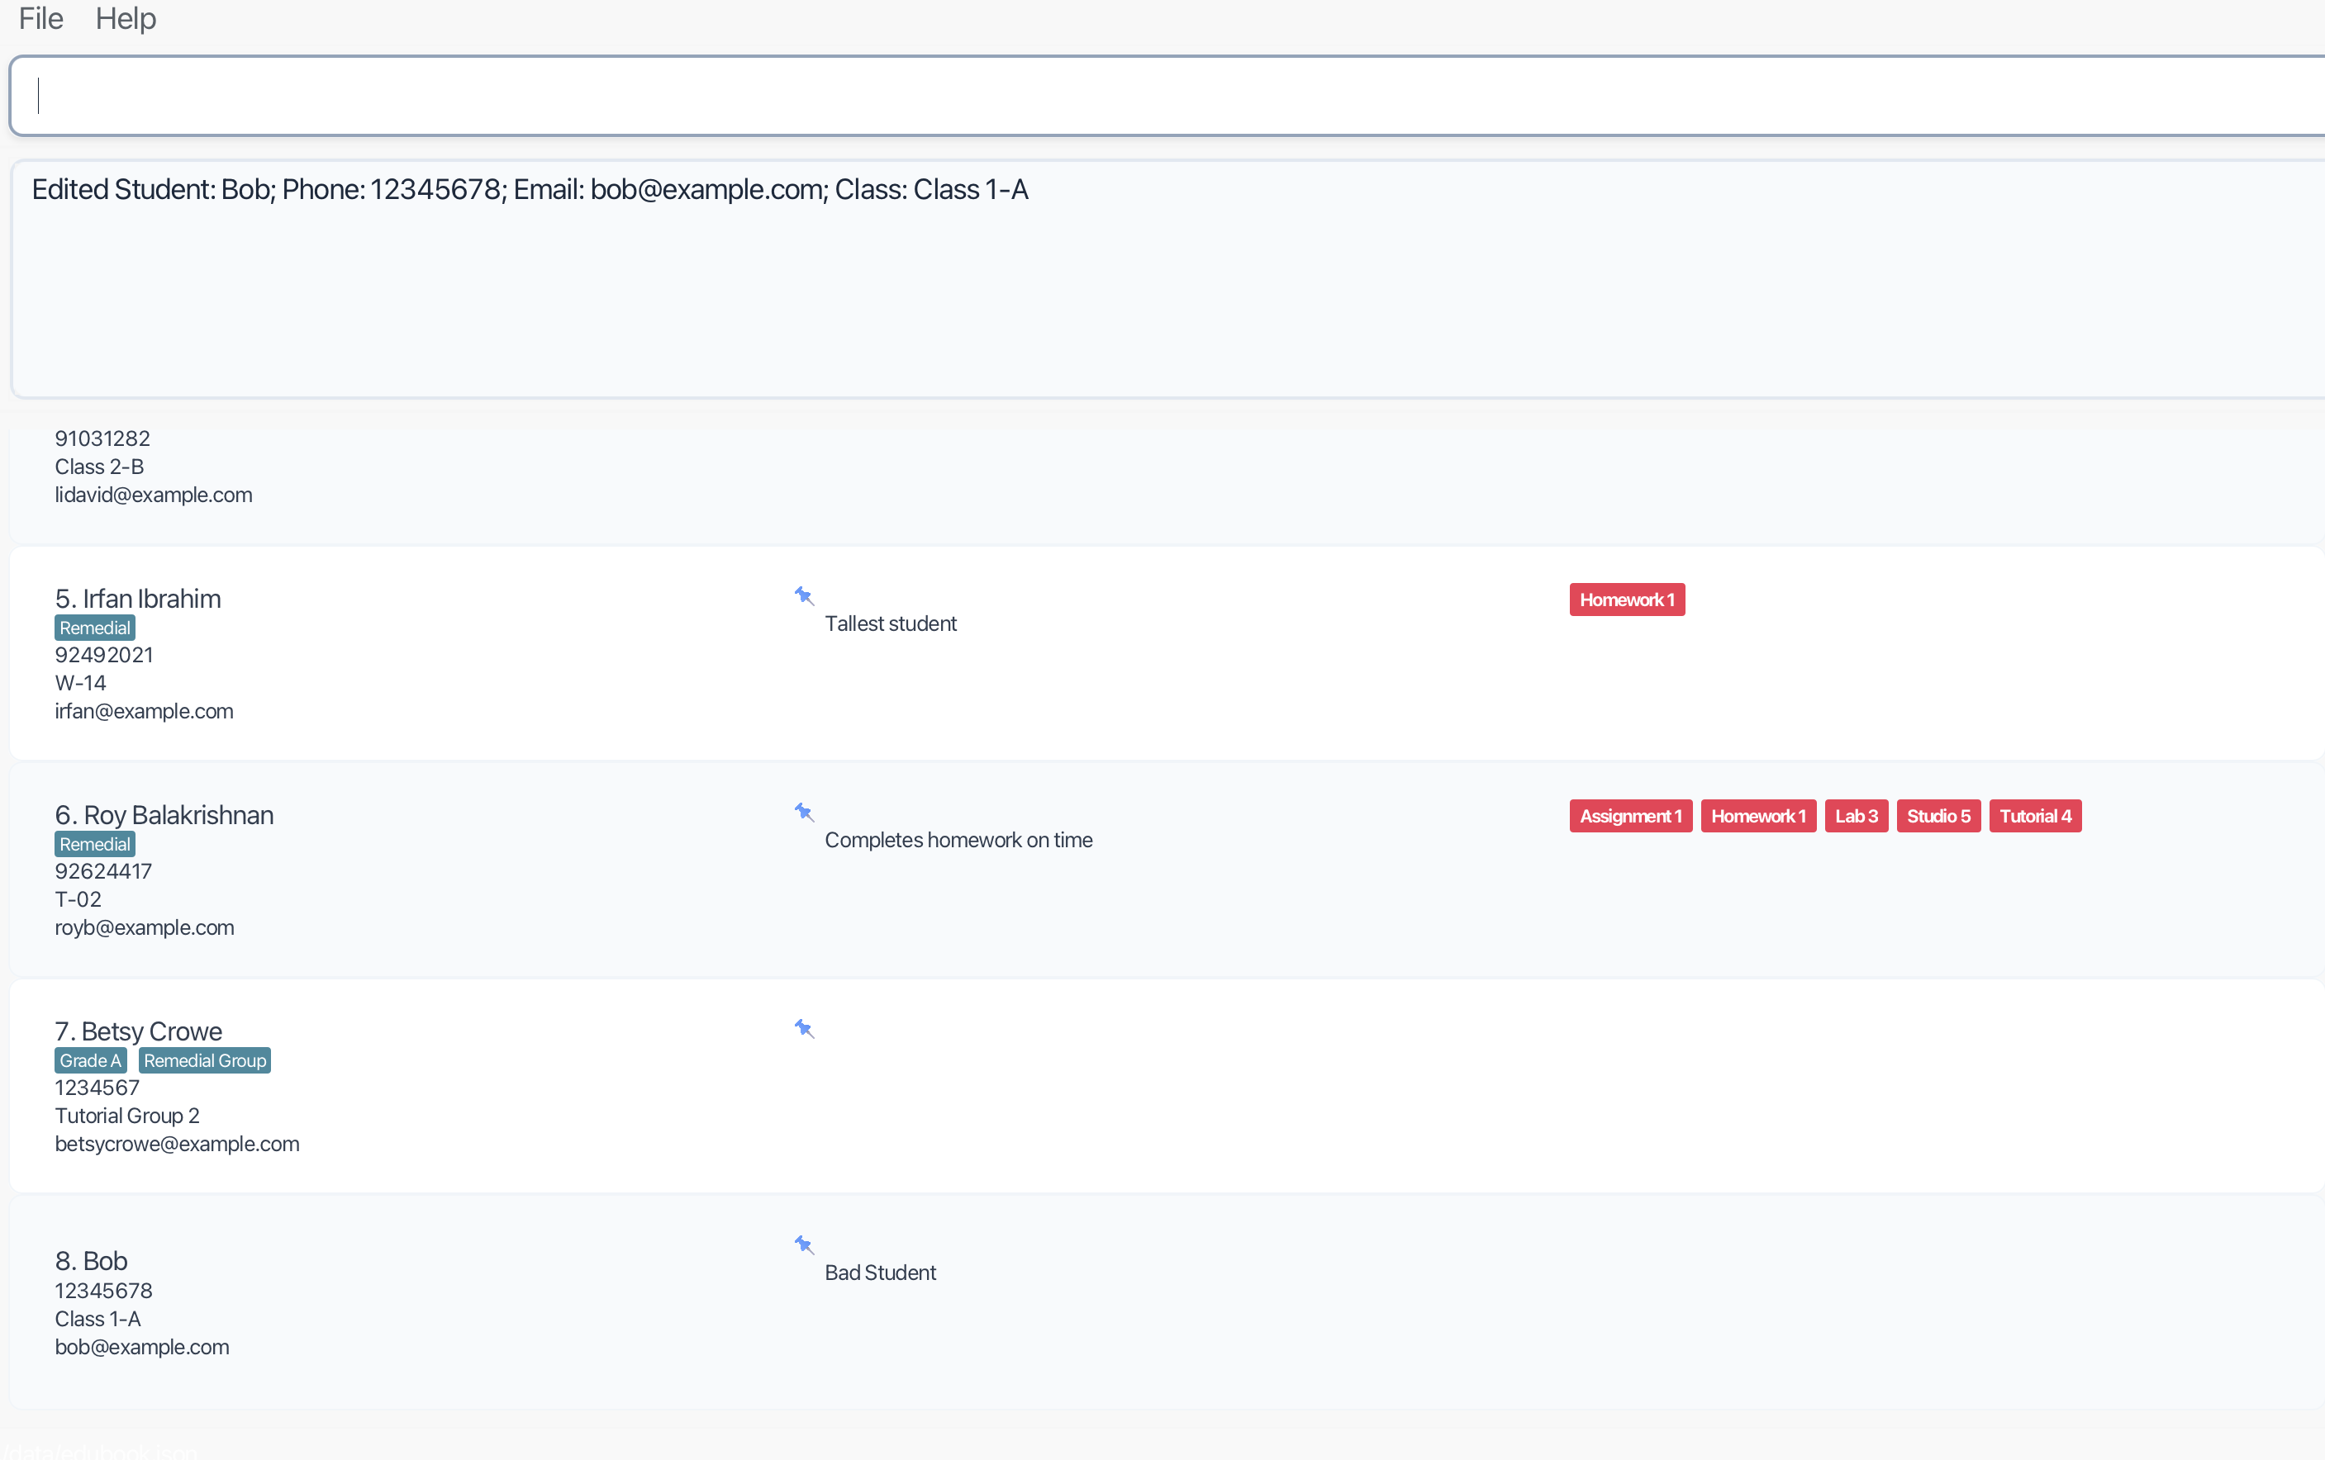Click the betsycrowe@example.com email text

click(x=177, y=1144)
